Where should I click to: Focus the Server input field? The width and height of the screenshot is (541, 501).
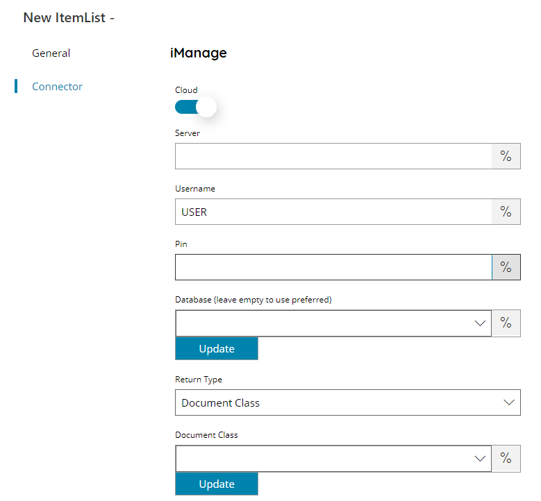click(x=333, y=156)
